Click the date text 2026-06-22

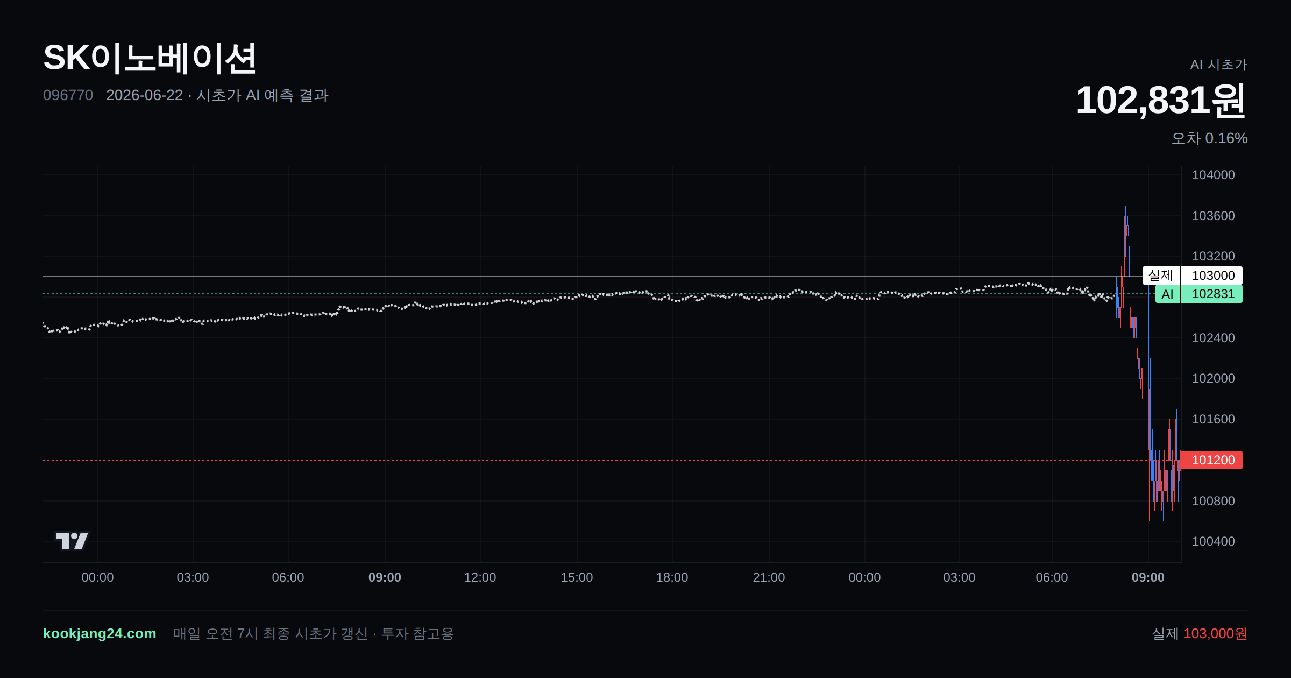[x=144, y=95]
